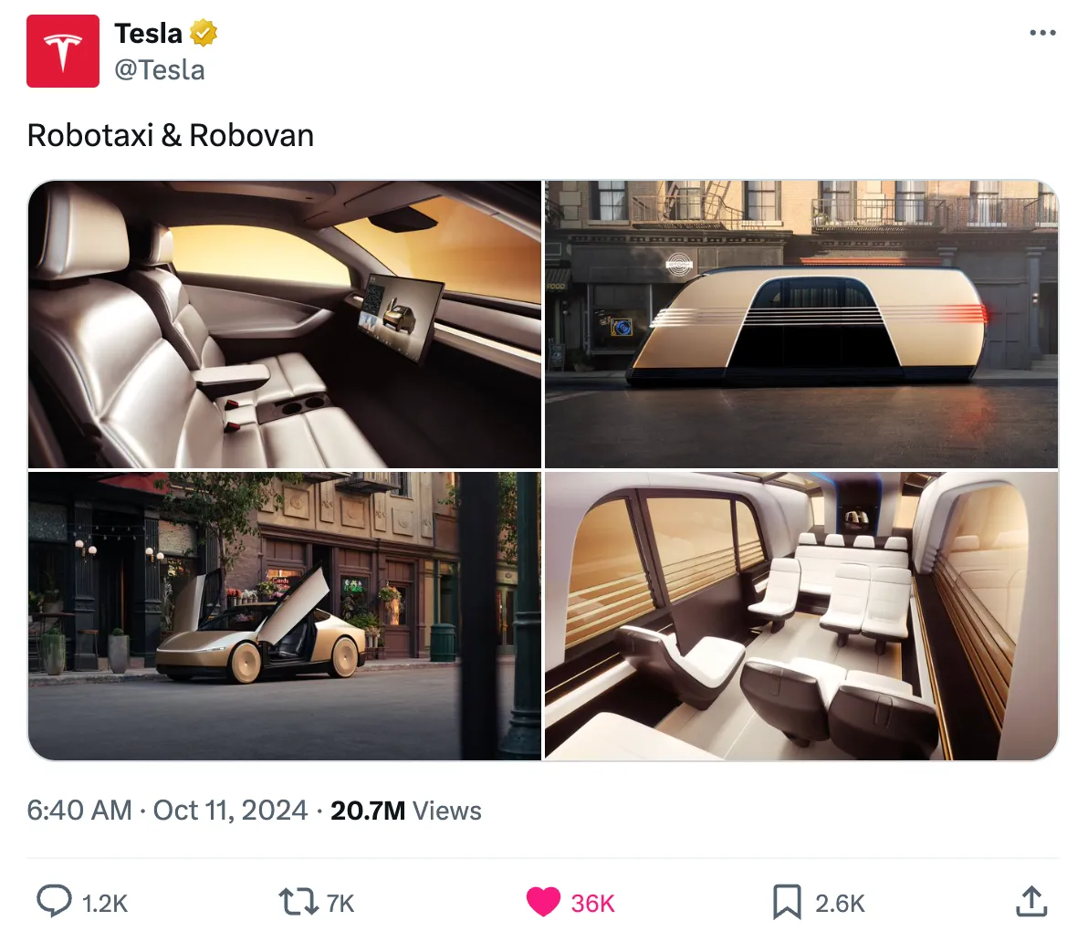Open the Robovan street exterior photo
This screenshot has height=942, width=1088.
801,324
